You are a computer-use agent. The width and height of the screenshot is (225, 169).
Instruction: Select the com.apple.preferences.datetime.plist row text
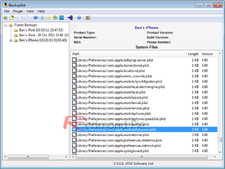(x=120, y=140)
